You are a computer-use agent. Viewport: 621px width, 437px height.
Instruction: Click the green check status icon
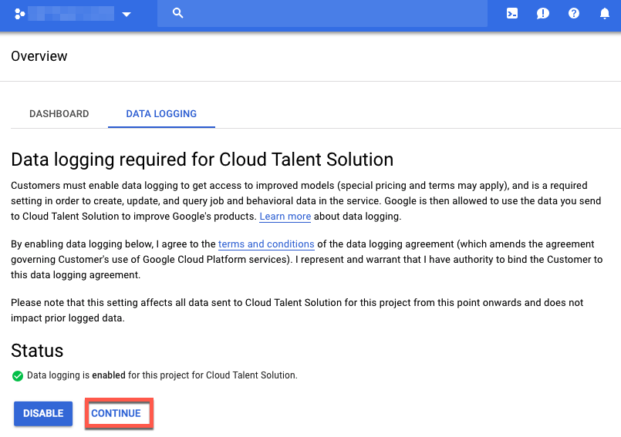(18, 376)
